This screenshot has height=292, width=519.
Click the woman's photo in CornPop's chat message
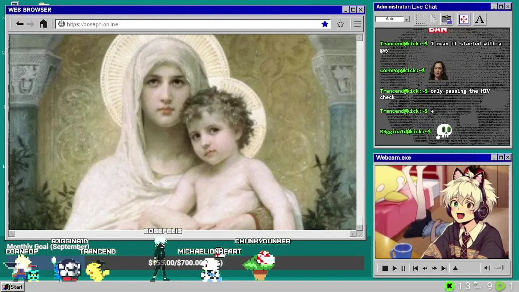(x=438, y=71)
